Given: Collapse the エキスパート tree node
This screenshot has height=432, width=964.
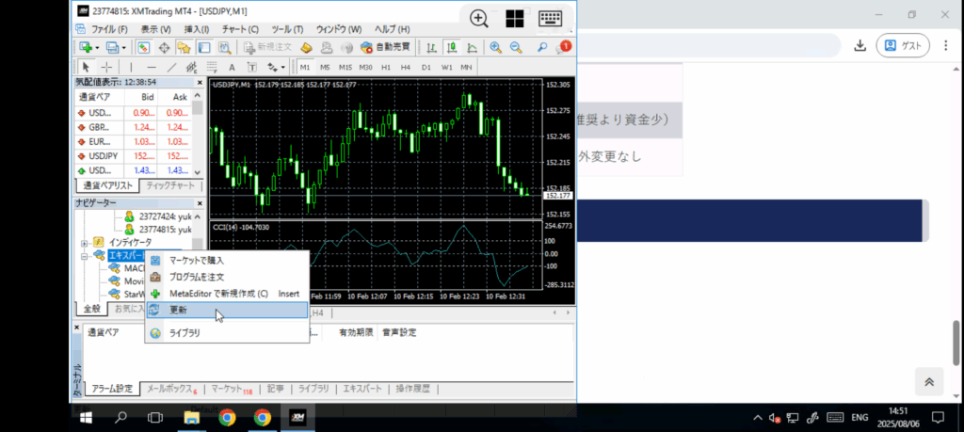Looking at the screenshot, I should [85, 255].
